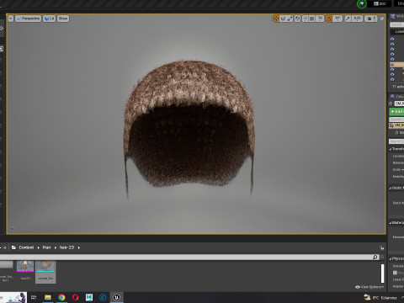The image size is (404, 303).
Task: Select the highlighted SM component row in Details
Action: [x=396, y=125]
